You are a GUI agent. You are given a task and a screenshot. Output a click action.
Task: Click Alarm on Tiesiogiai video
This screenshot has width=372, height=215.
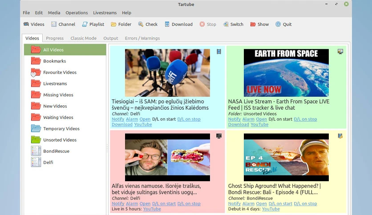pyautogui.click(x=132, y=119)
